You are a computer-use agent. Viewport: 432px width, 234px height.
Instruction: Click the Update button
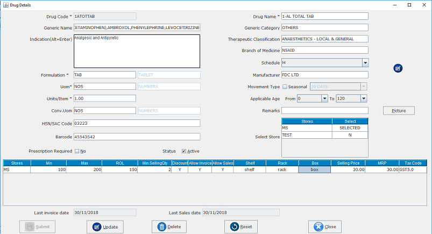click(105, 226)
